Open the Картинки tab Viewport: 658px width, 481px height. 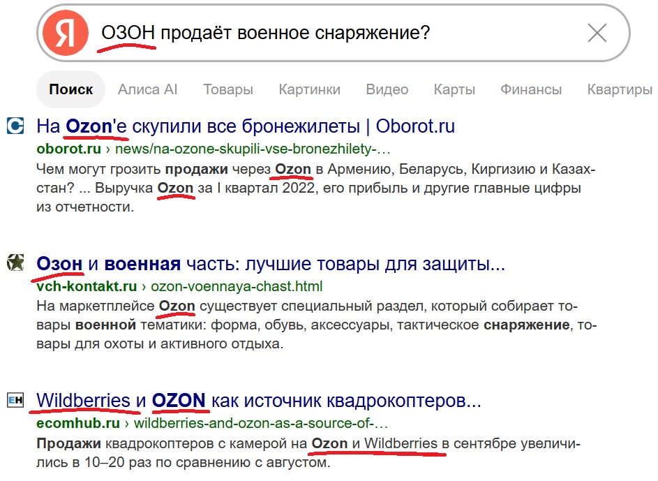coord(310,89)
